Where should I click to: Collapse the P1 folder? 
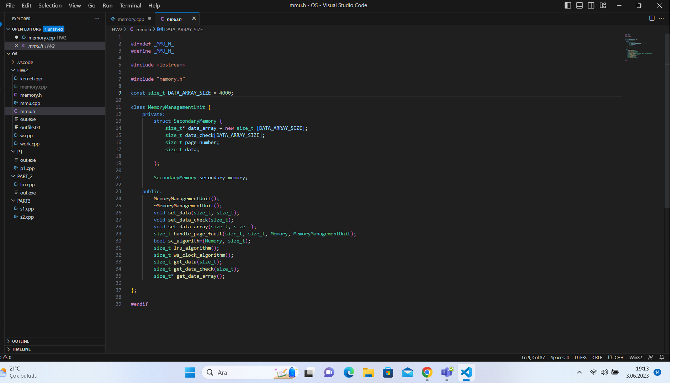(x=20, y=152)
